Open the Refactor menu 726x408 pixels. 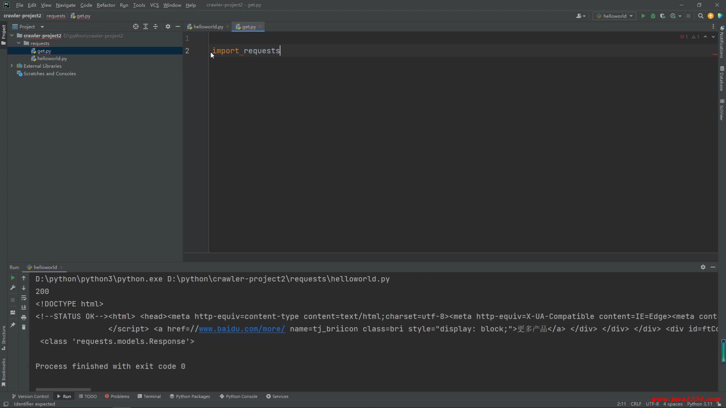[x=106, y=5]
